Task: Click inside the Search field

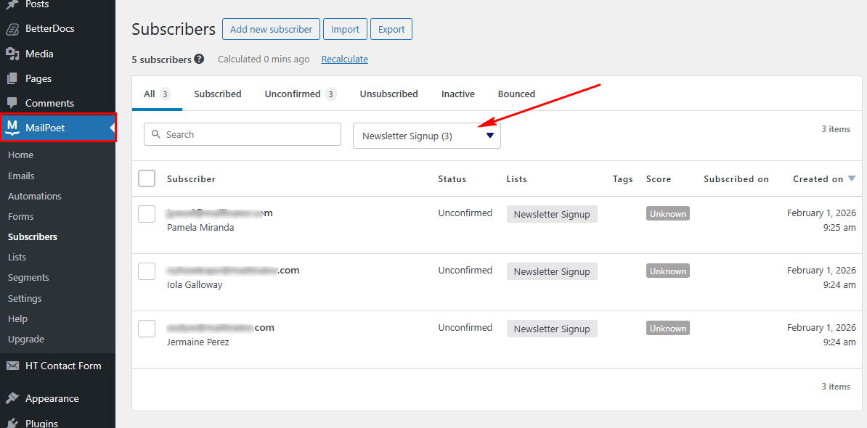Action: point(242,134)
